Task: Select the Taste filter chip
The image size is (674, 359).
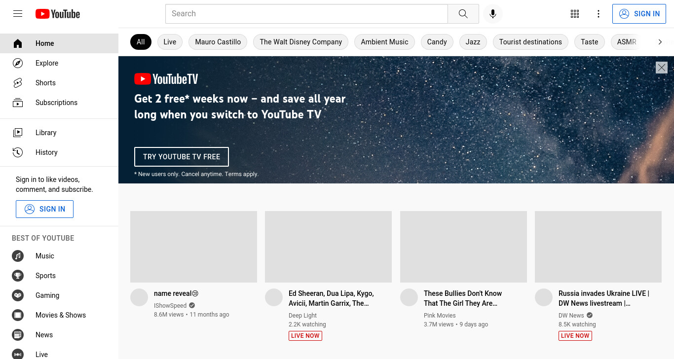Action: pyautogui.click(x=589, y=42)
